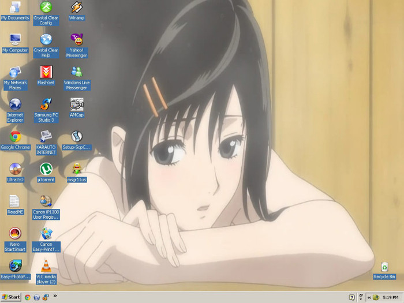
Task: Launch the FlashGet download manager
Action: pyautogui.click(x=46, y=76)
